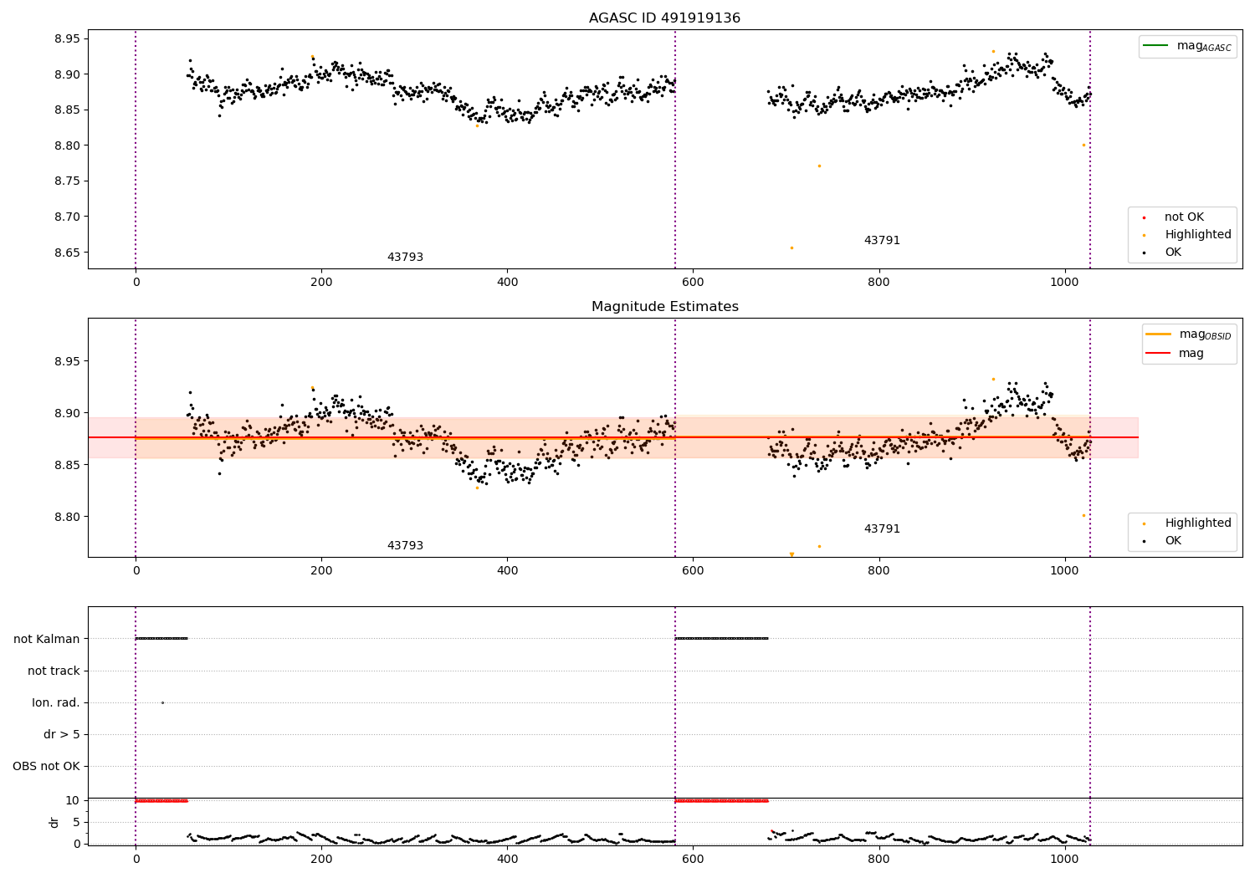
Task: Click the mag AGASC label in the legend
Action: point(1204,46)
